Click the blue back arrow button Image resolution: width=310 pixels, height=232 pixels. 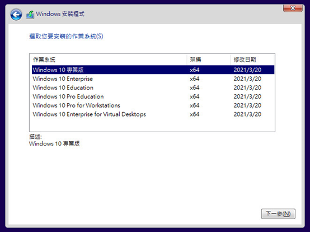16,14
